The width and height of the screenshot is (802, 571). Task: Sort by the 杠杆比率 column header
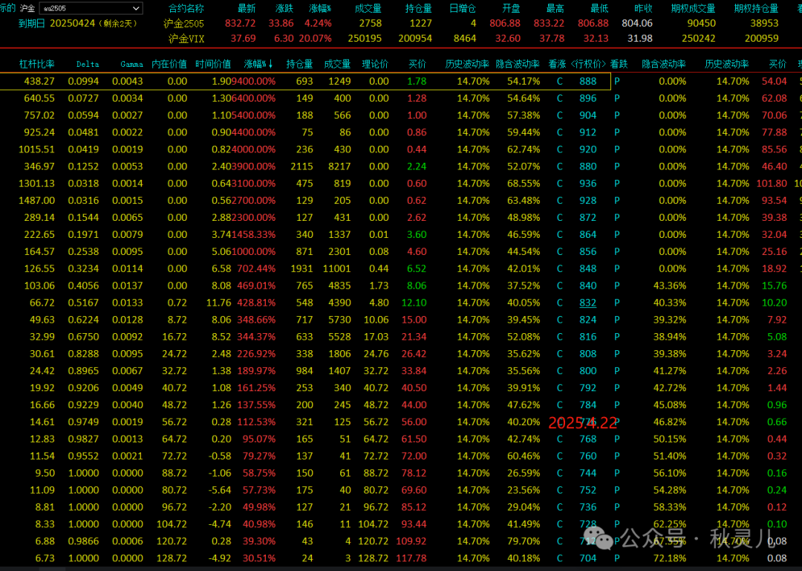click(37, 65)
